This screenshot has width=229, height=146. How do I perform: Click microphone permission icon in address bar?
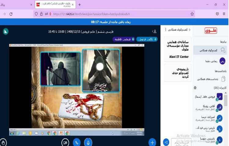50,14
